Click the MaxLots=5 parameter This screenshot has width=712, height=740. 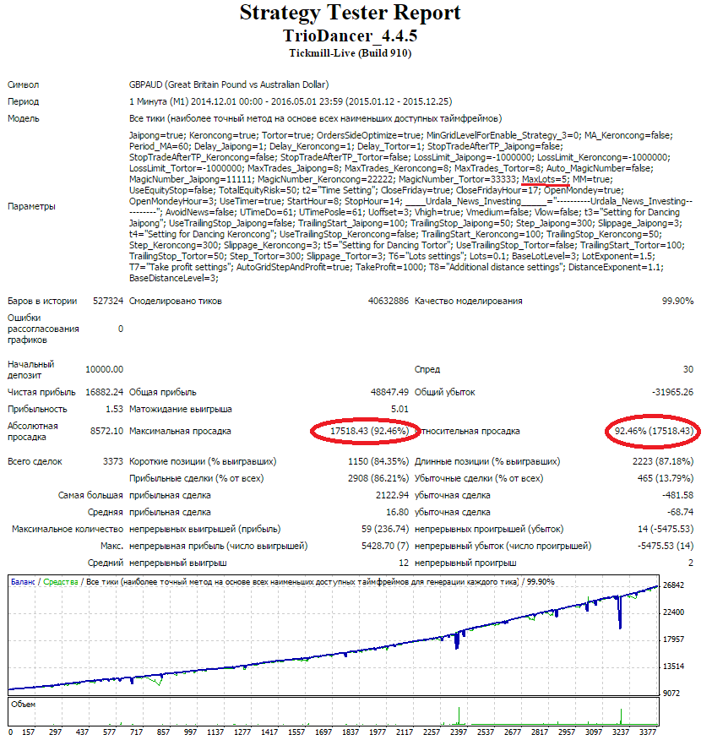546,179
